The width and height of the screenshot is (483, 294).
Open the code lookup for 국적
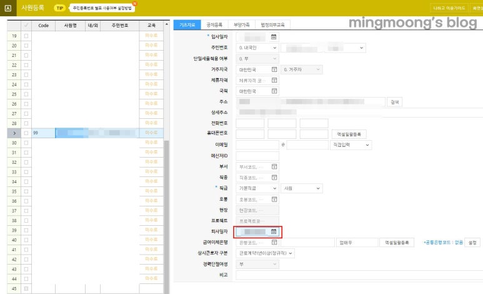point(274,91)
